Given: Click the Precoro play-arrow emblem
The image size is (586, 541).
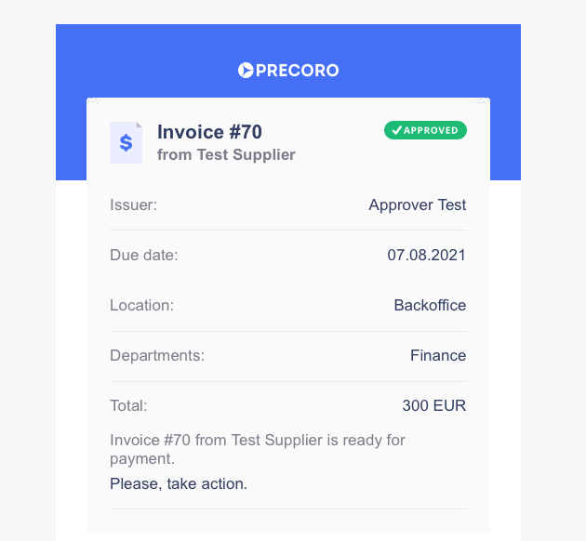Looking at the screenshot, I should tap(246, 71).
